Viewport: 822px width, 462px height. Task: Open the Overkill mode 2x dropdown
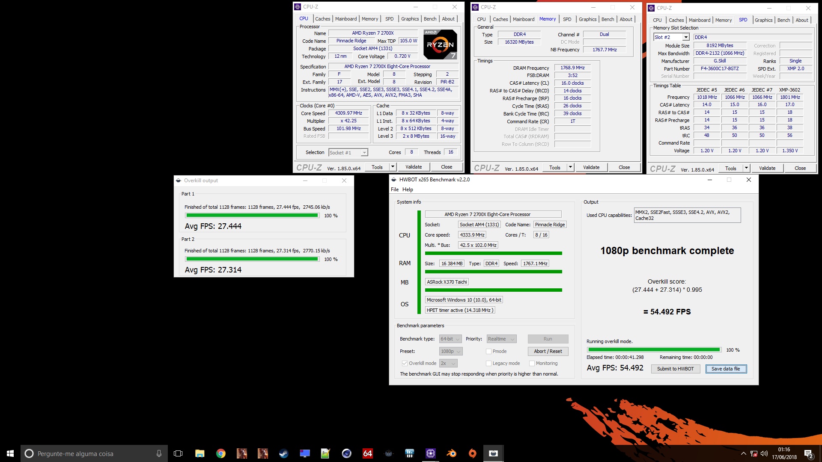click(x=448, y=363)
